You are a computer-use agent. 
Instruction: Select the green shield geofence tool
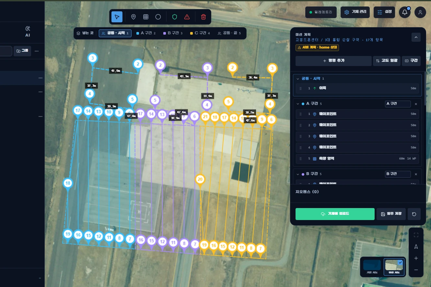point(175,17)
